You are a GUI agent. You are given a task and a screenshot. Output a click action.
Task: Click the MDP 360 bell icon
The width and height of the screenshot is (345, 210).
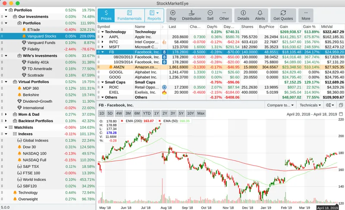(19, 88)
